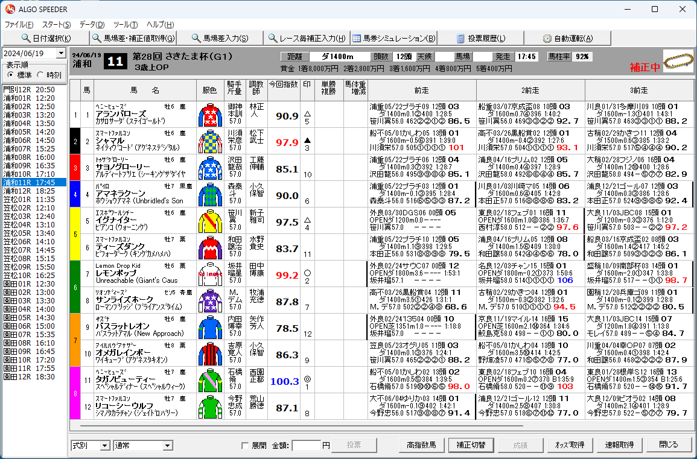This screenshot has height=459, width=697.
Task: Enable the 展開 checkbox
Action: coord(244,445)
